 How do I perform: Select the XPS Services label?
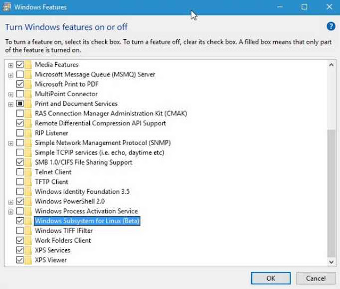pyautogui.click(x=53, y=250)
